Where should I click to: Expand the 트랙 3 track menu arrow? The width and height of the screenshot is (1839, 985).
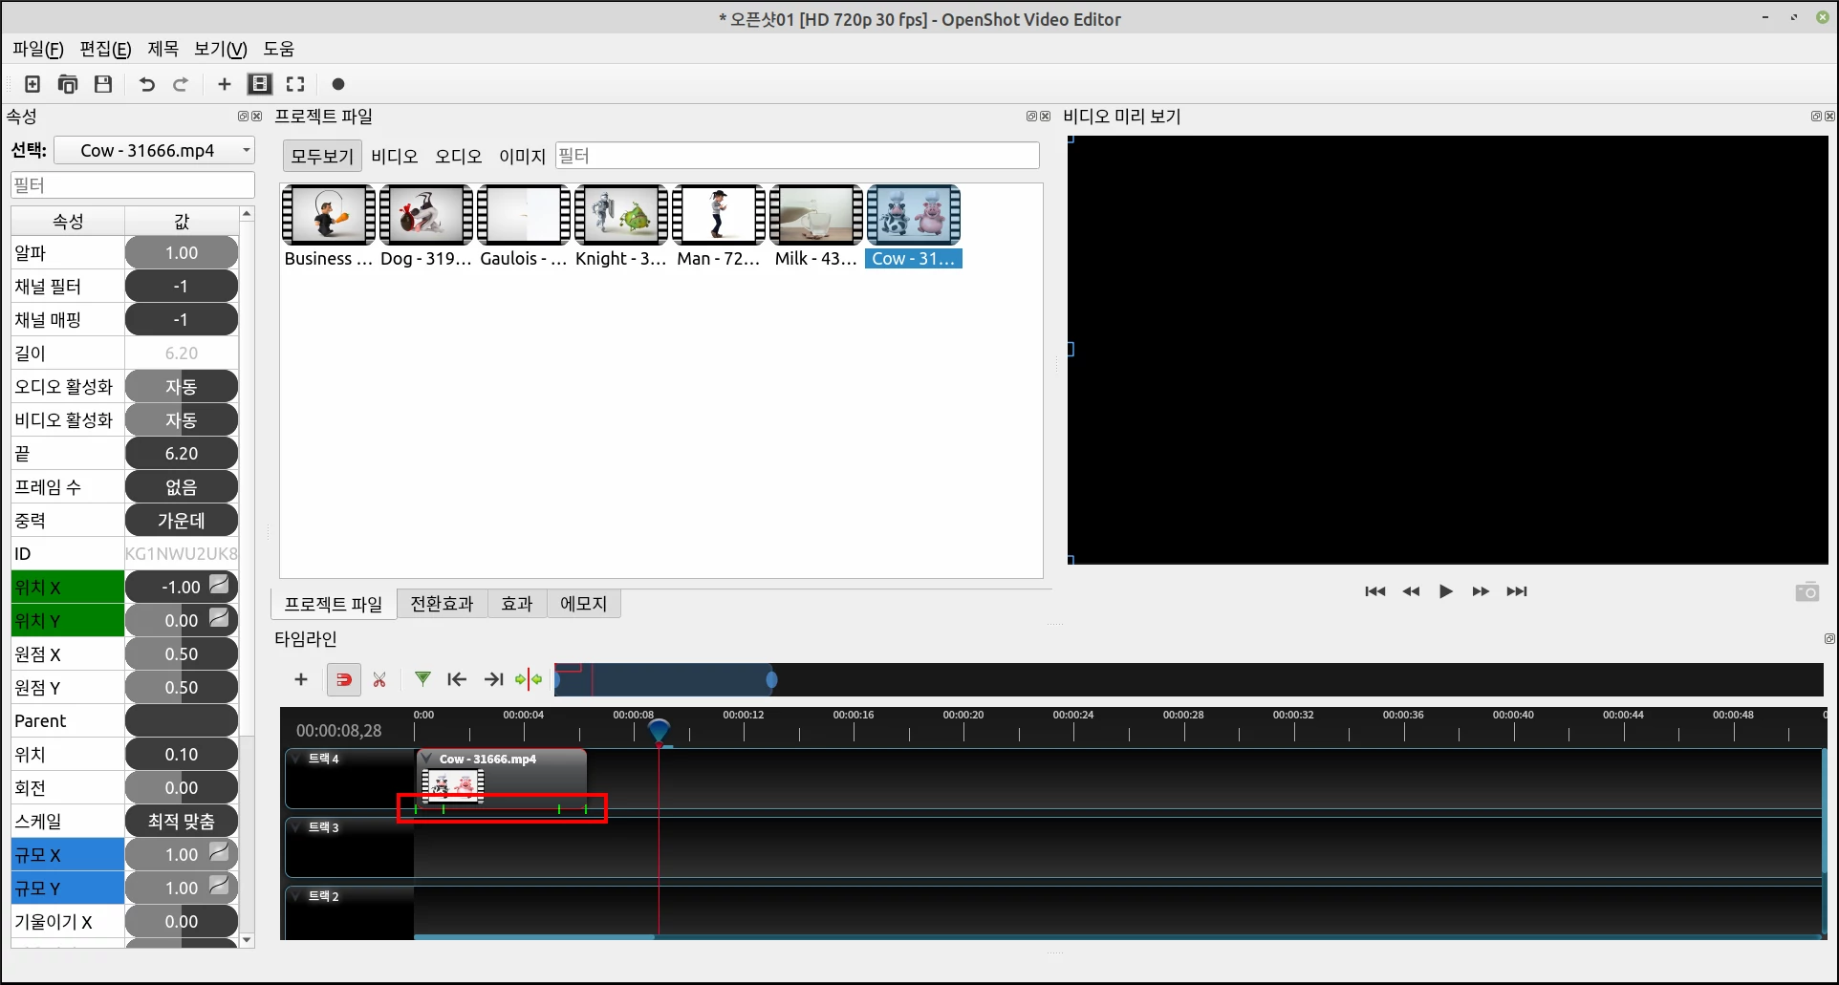(297, 826)
